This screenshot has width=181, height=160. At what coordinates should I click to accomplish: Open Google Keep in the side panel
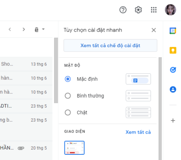point(173,50)
